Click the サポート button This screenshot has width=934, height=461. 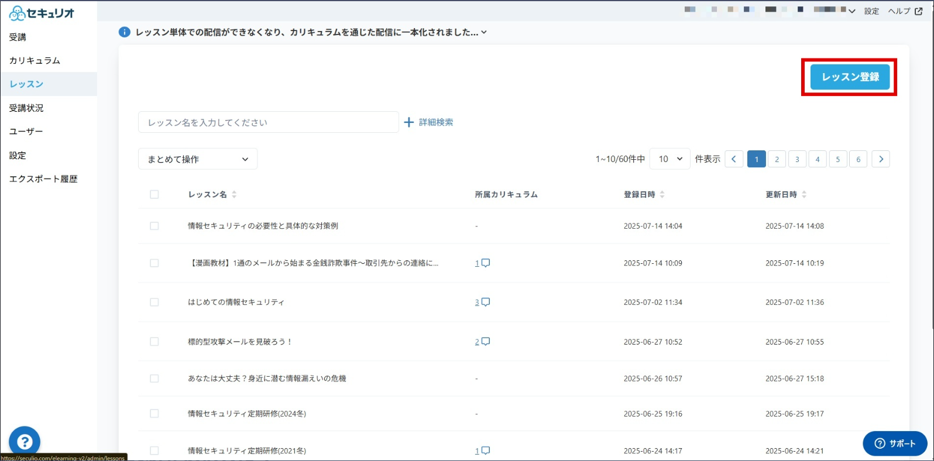[895, 443]
